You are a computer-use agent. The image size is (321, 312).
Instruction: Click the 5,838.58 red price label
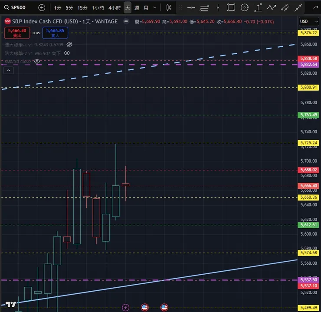coord(308,59)
